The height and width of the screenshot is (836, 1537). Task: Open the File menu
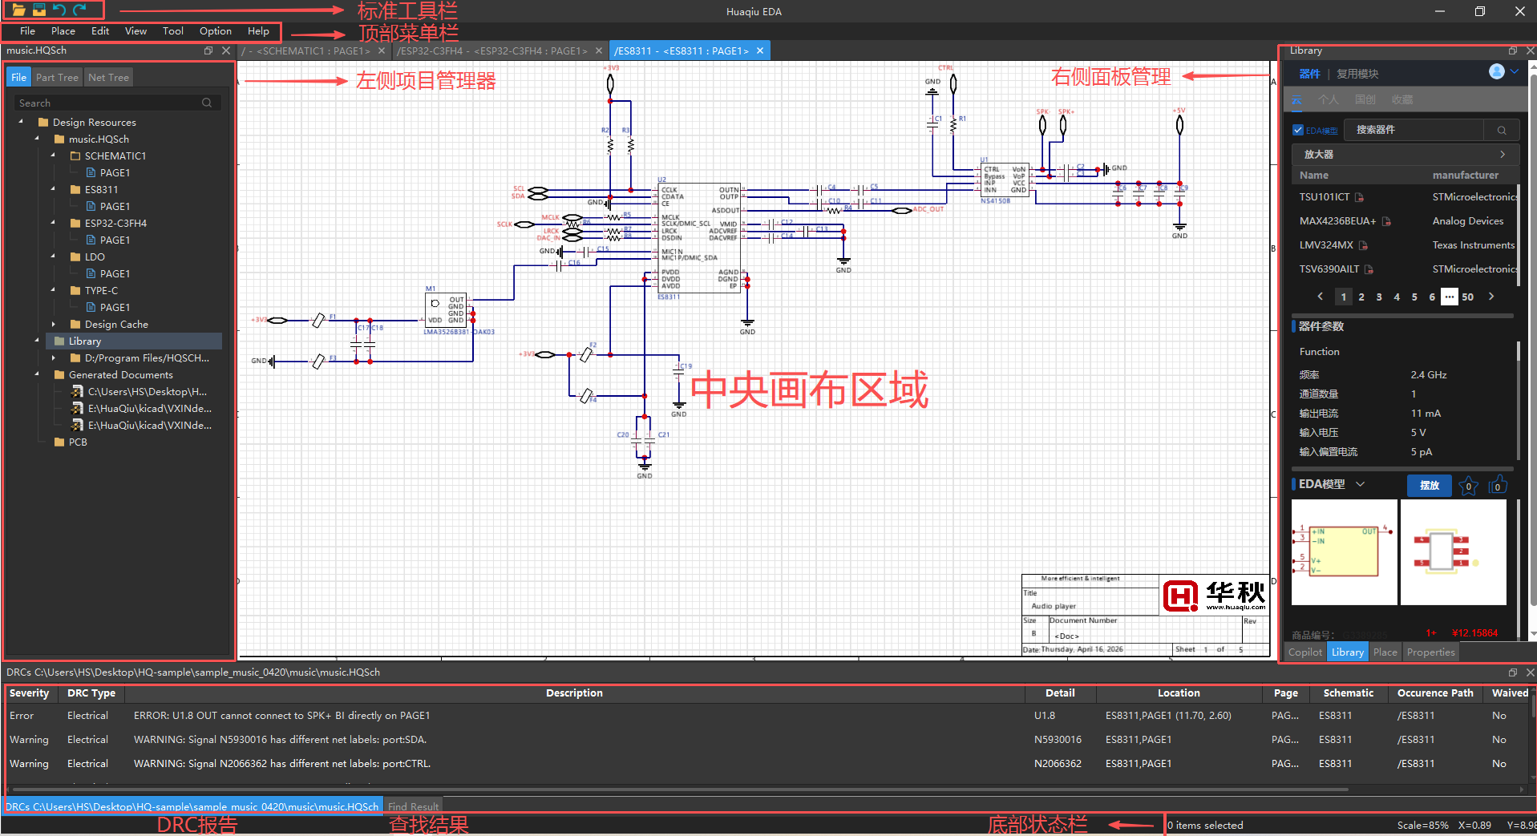(27, 31)
